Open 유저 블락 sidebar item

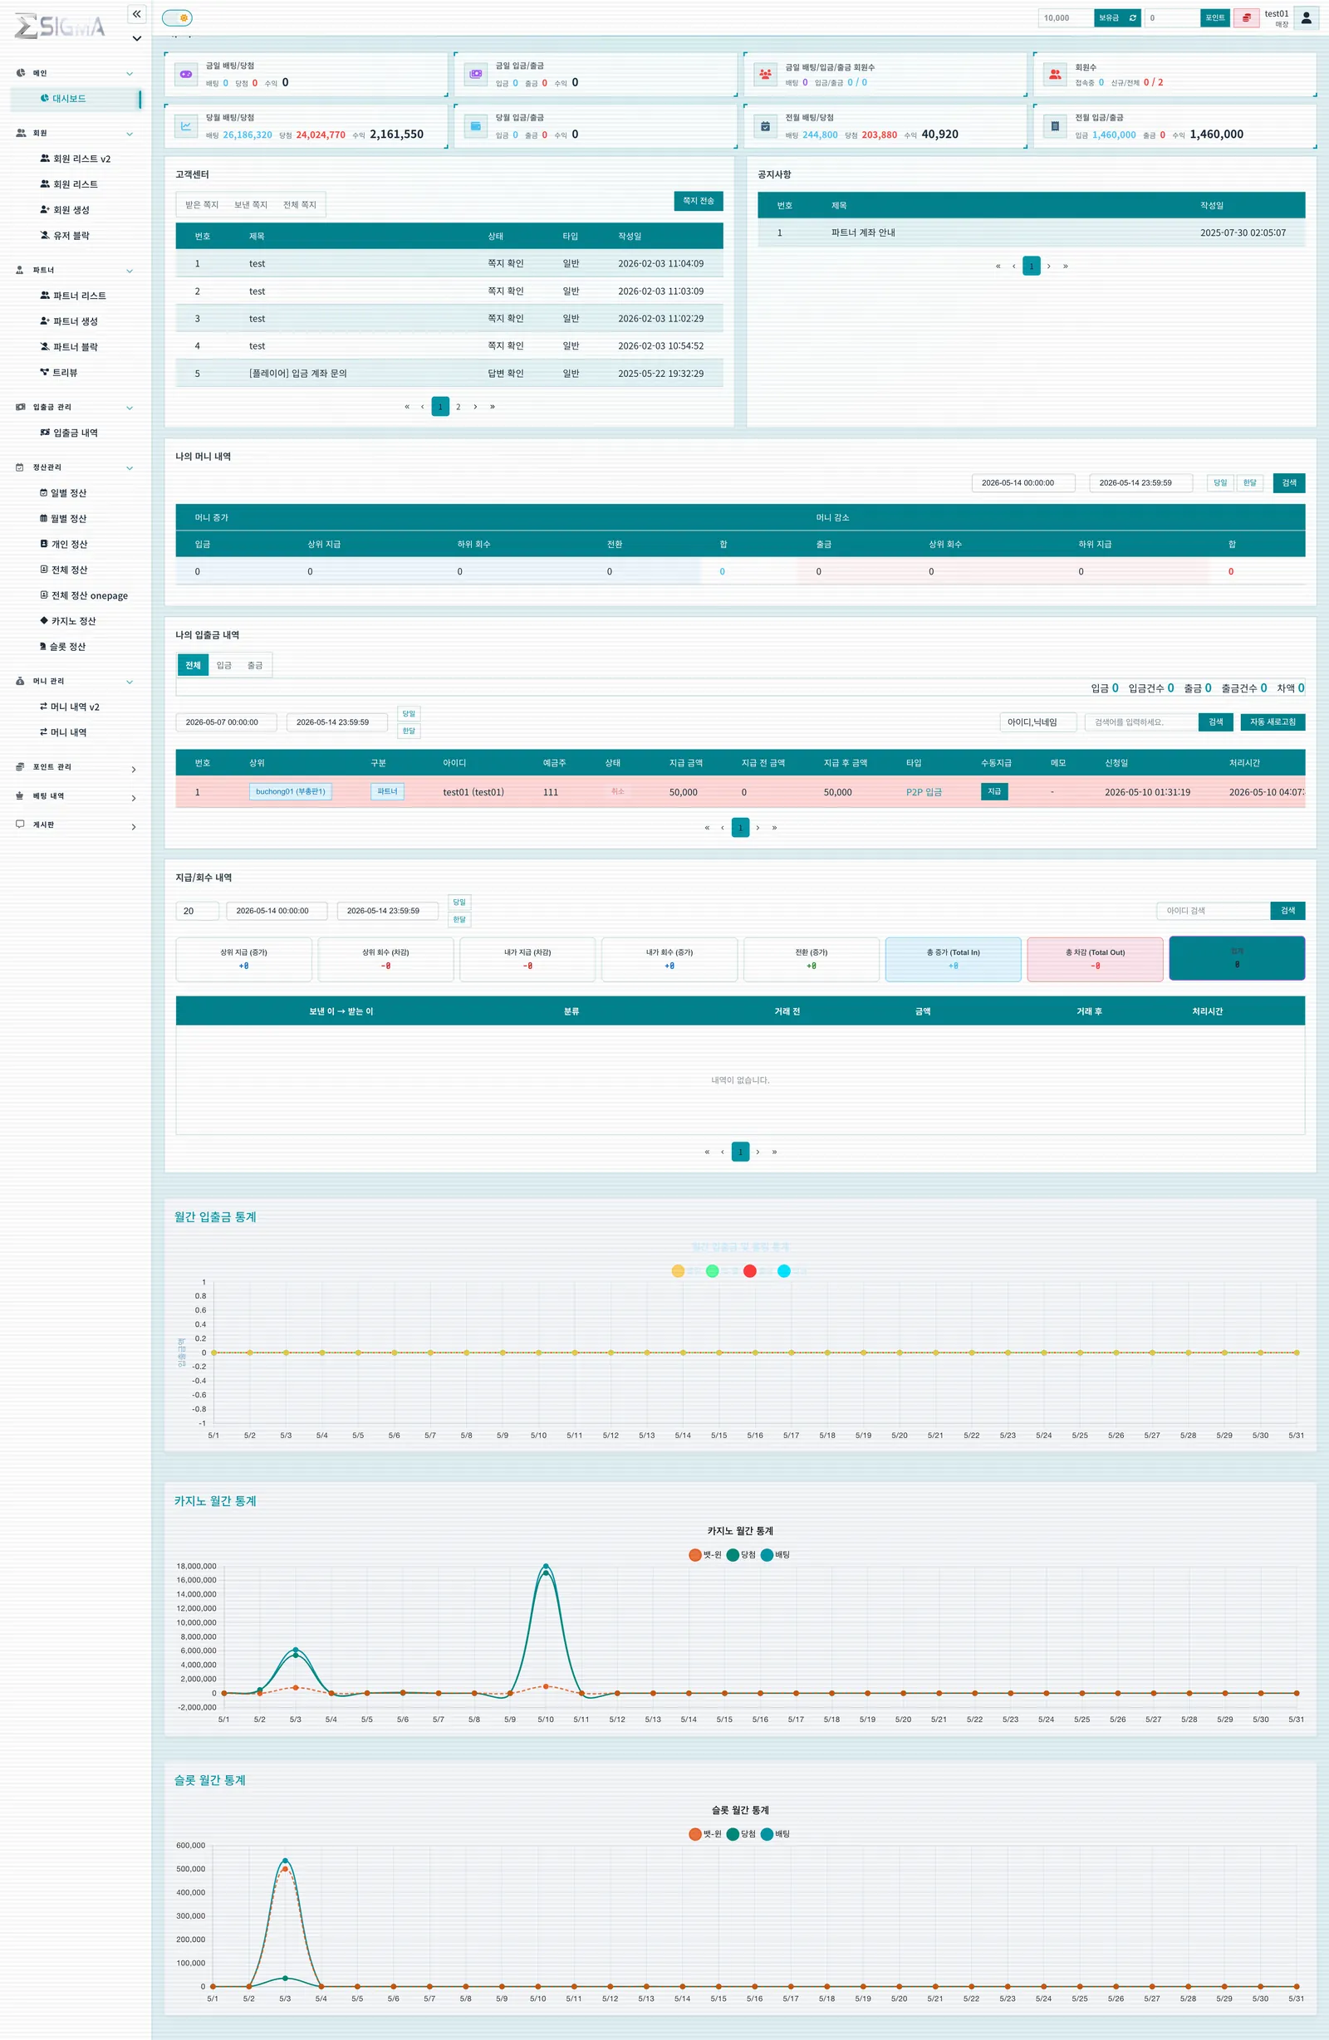point(65,236)
